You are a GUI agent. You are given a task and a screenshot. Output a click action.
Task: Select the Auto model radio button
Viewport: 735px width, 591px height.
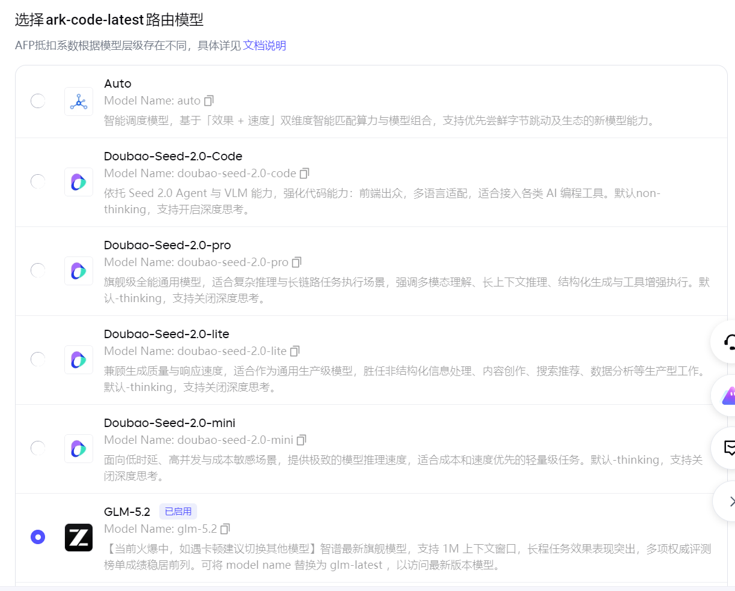pos(38,100)
